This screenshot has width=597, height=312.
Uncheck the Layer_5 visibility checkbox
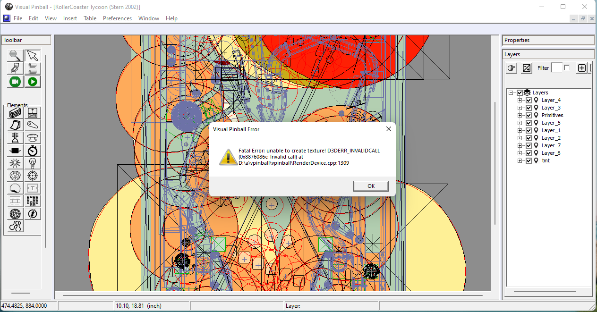coord(529,123)
